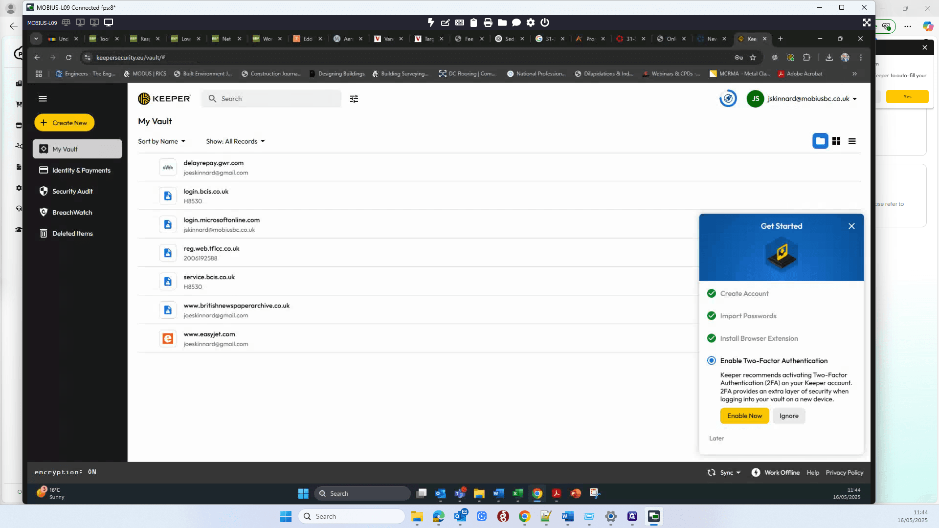The image size is (939, 528).
Task: Expand the bookmarks bar overflow chevron
Action: coord(854,74)
